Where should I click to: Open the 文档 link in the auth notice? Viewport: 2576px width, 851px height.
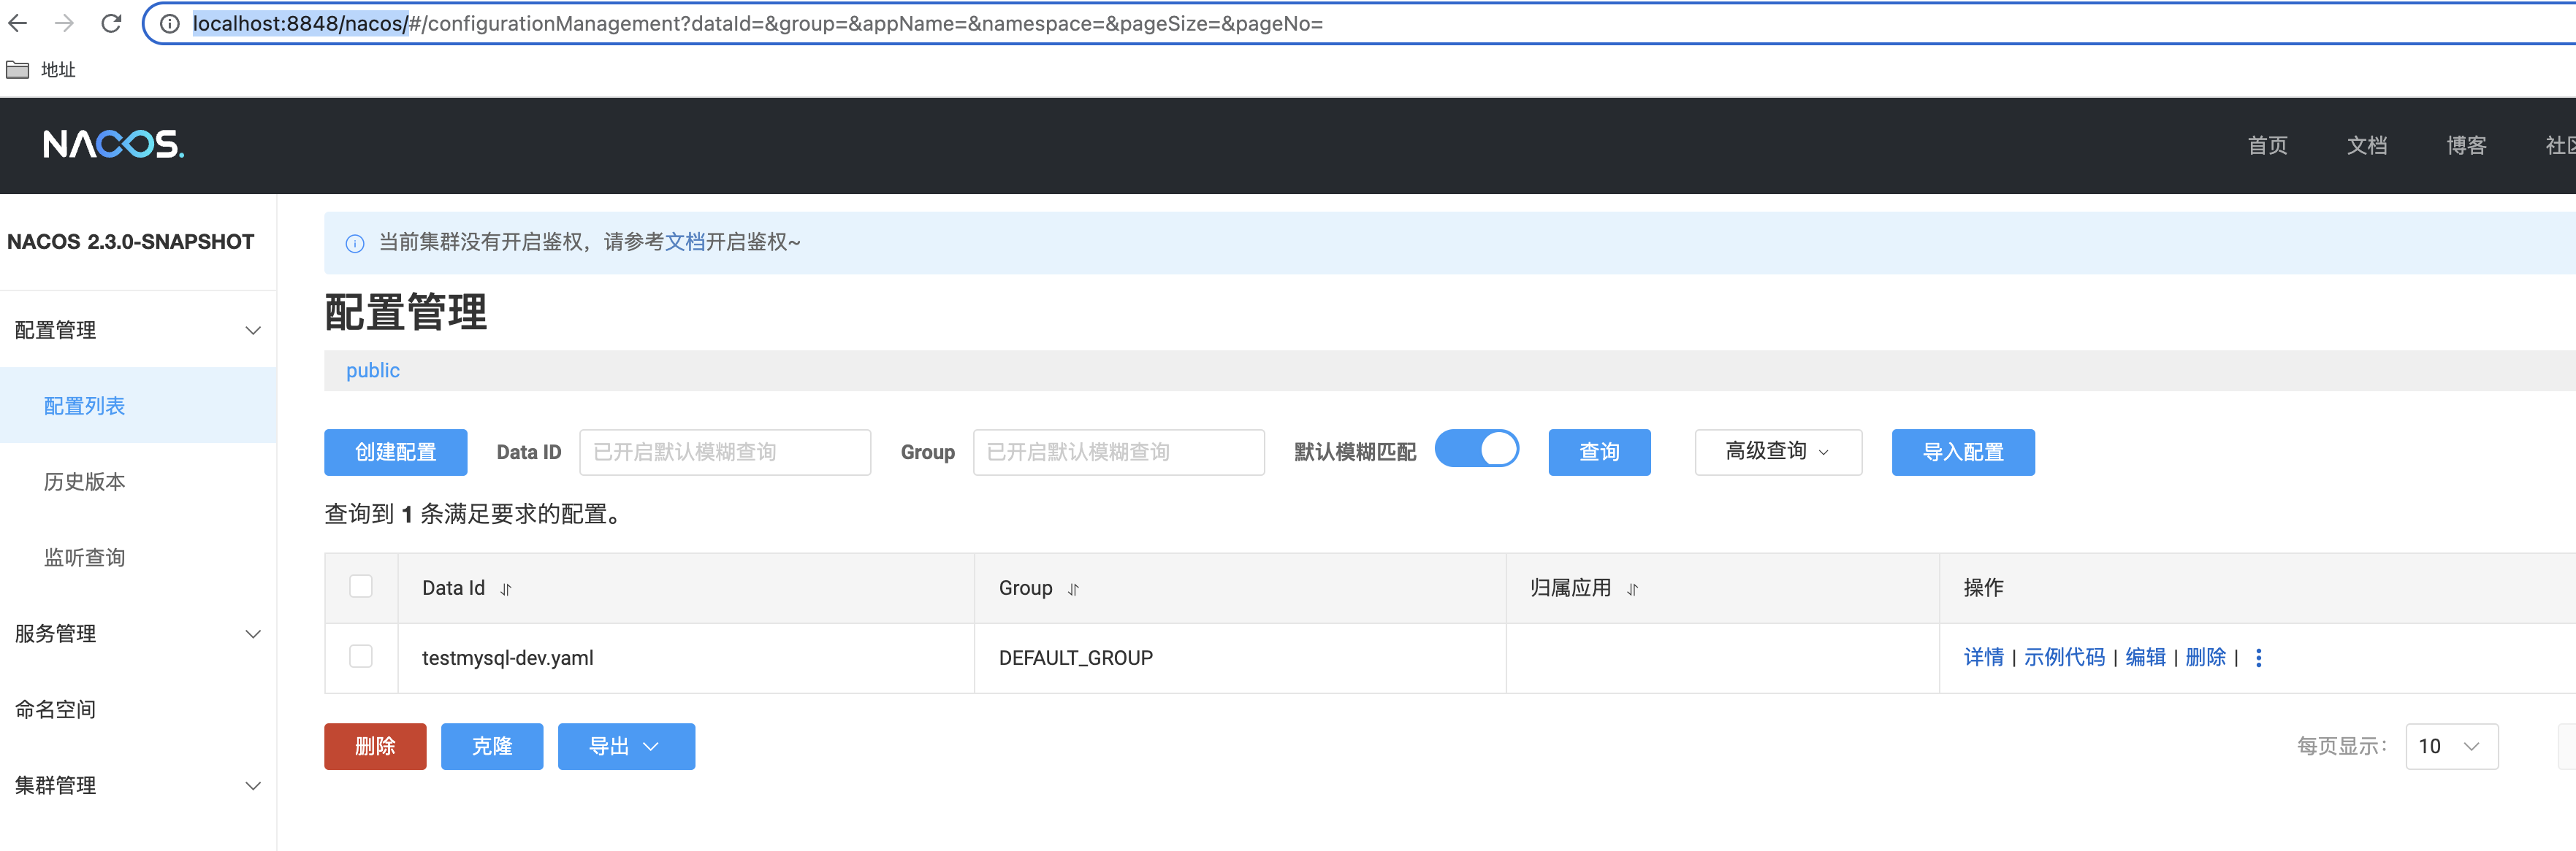[x=685, y=243]
